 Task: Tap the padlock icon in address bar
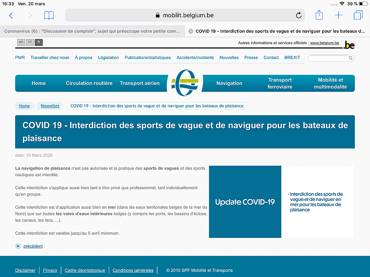(x=158, y=15)
